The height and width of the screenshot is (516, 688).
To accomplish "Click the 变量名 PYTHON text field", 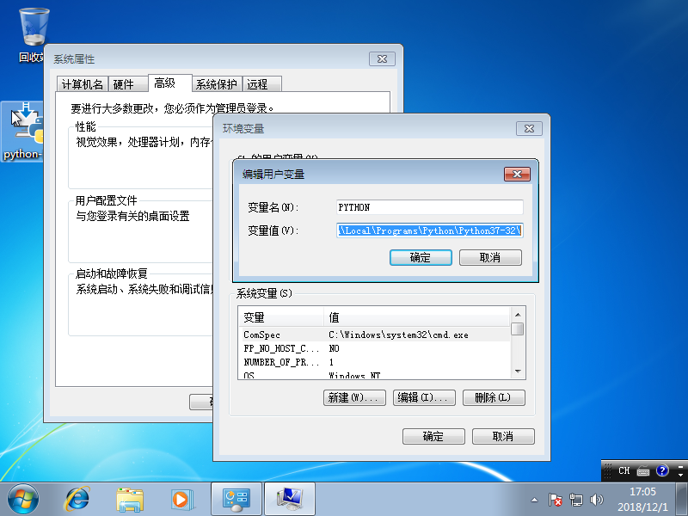I will coord(429,207).
